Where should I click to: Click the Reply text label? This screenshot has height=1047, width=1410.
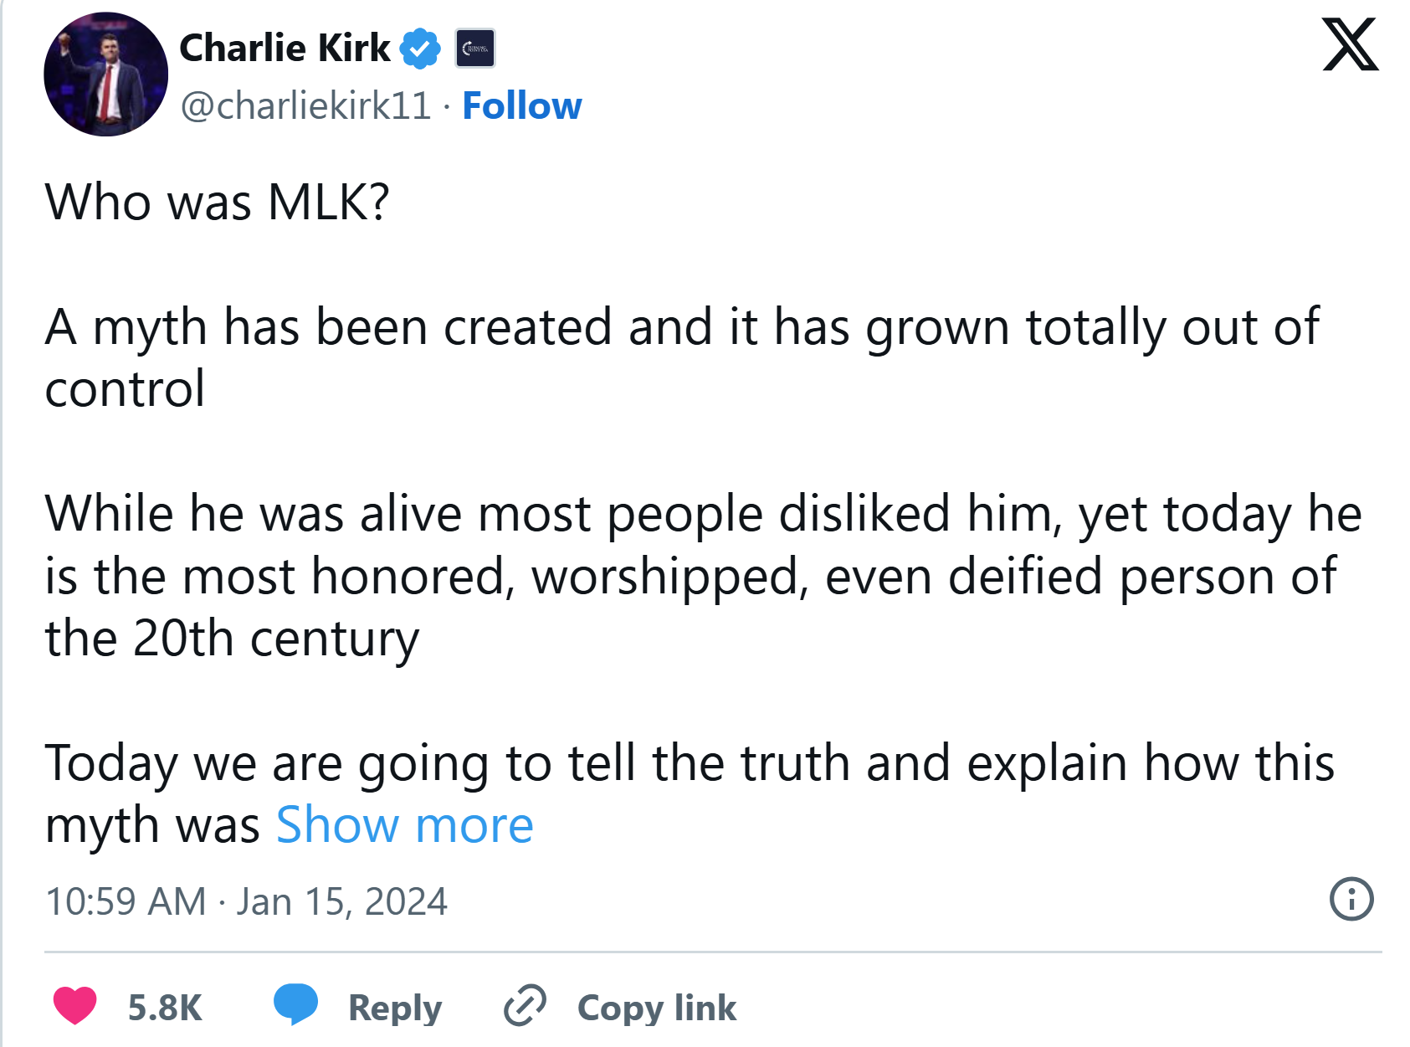(395, 1008)
